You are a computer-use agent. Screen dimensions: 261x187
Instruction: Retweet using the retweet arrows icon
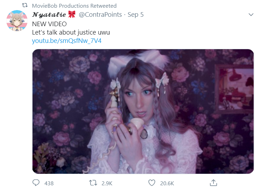click(93, 183)
